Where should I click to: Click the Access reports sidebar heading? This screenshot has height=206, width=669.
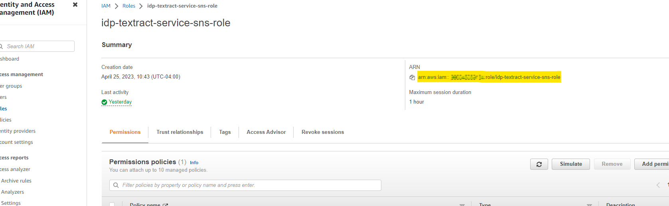point(14,158)
